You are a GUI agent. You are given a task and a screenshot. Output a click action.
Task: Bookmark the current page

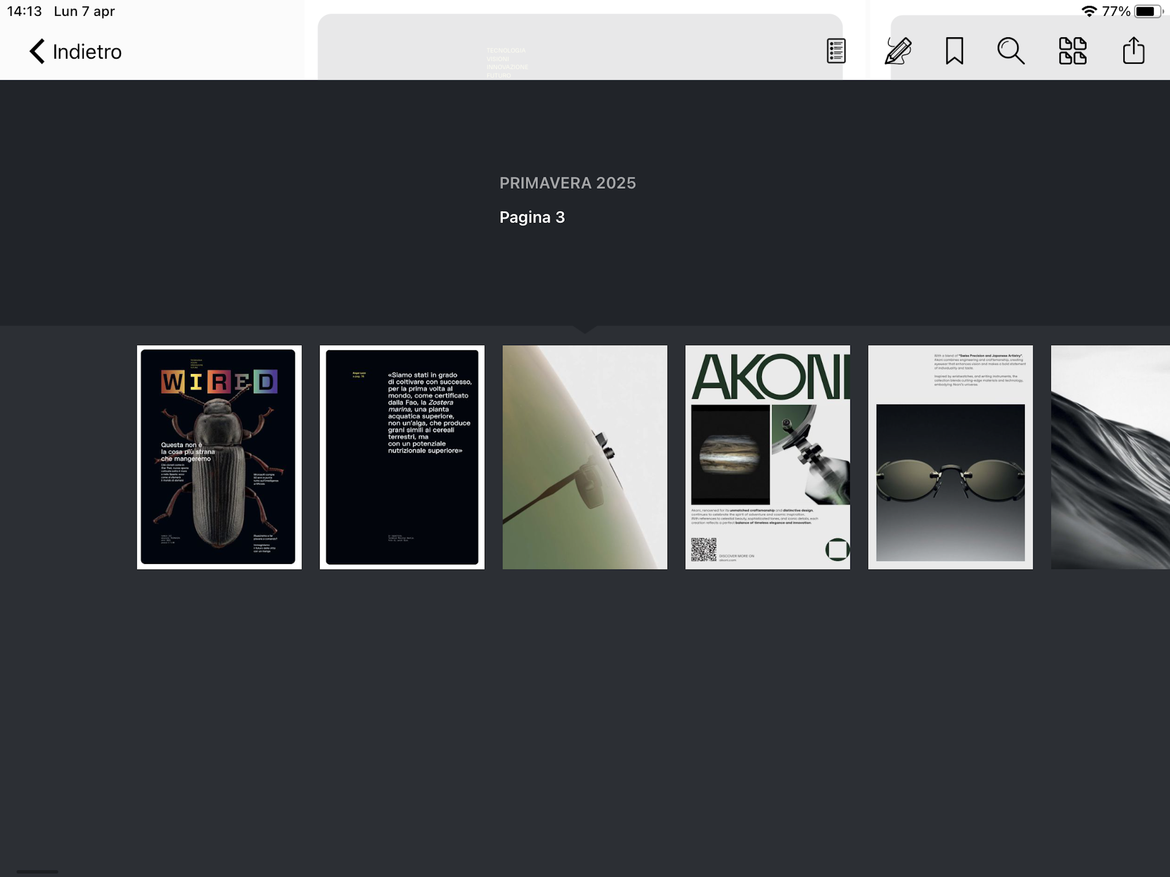click(954, 51)
